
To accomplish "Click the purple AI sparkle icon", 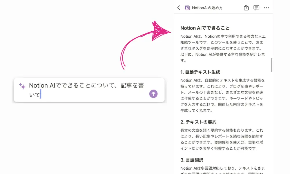I will tap(22, 86).
